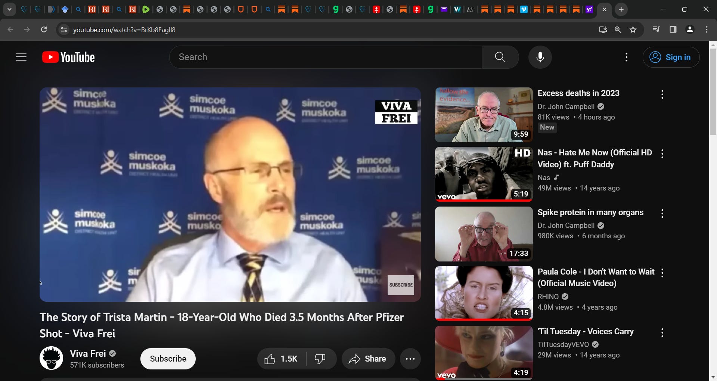The width and height of the screenshot is (717, 381).
Task: Open Chrome three-dot menu
Action: (707, 30)
